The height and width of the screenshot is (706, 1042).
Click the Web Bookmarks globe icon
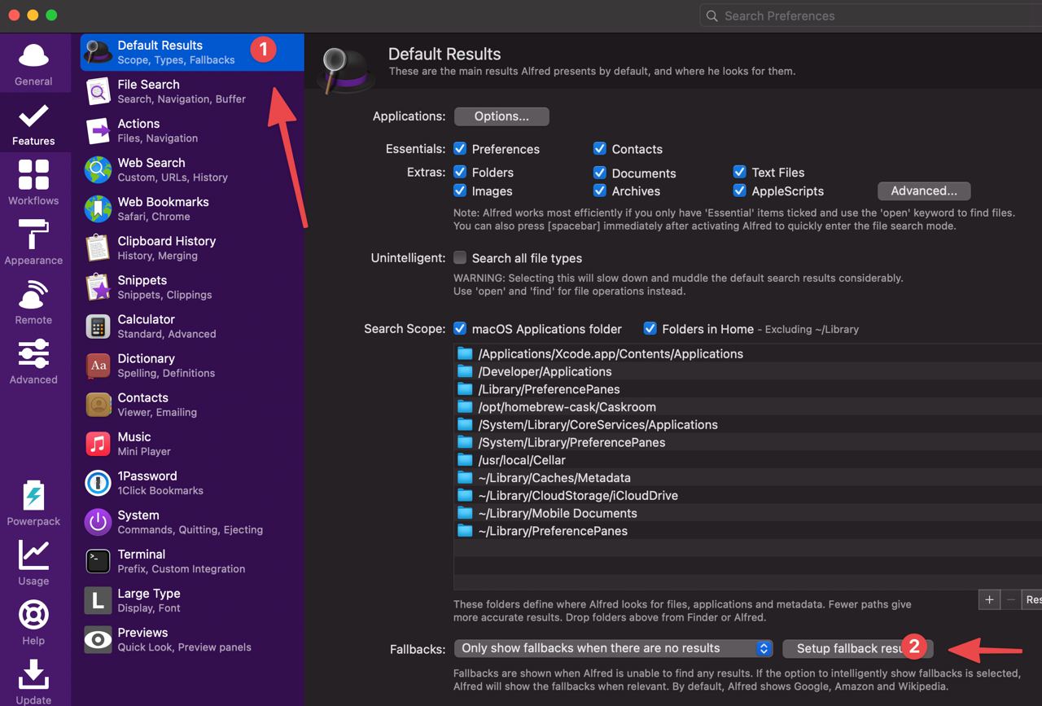pos(99,208)
